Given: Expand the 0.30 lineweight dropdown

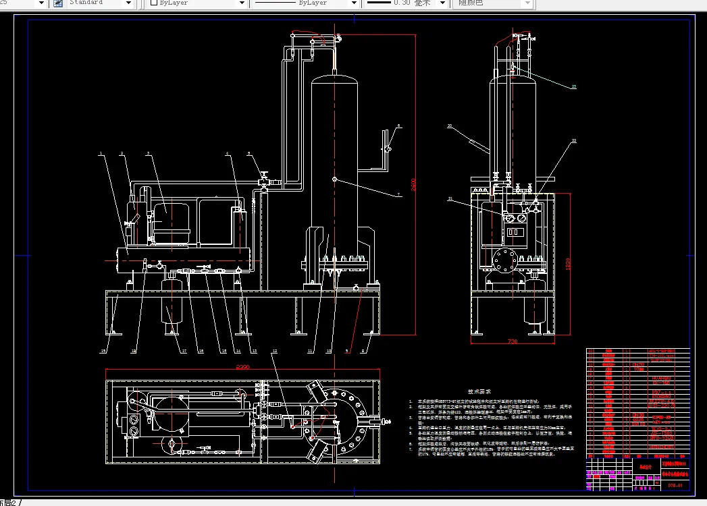Looking at the screenshot, I should (x=442, y=3).
